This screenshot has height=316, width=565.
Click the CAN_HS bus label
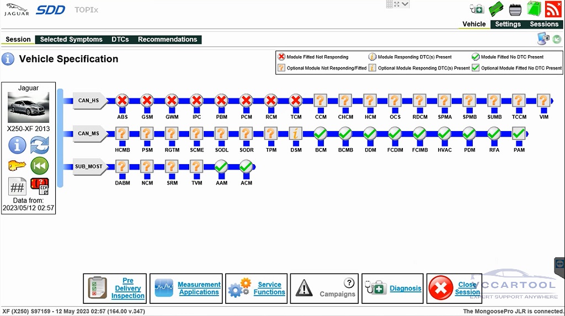[x=87, y=100]
